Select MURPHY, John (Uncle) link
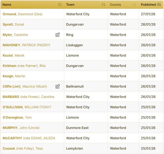 [21, 128]
